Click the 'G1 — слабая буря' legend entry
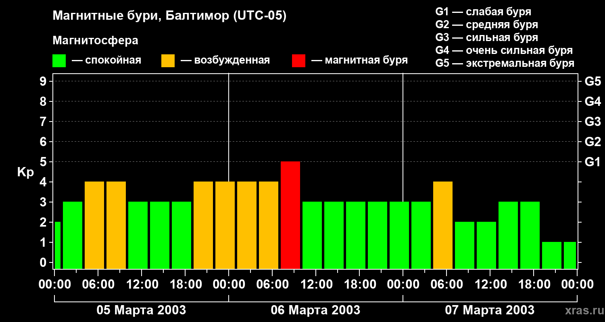The image size is (605, 322). coord(483,12)
